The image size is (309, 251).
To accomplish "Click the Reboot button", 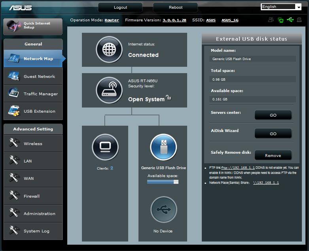I will (175, 8).
